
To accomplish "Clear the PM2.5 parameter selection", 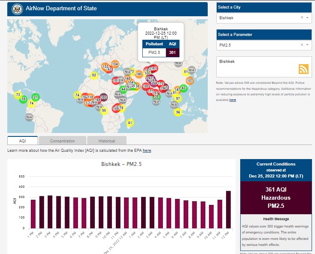I will click(302, 45).
